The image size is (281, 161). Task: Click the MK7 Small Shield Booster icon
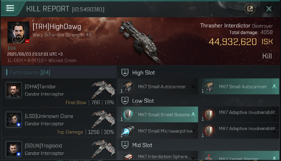tap(128, 114)
